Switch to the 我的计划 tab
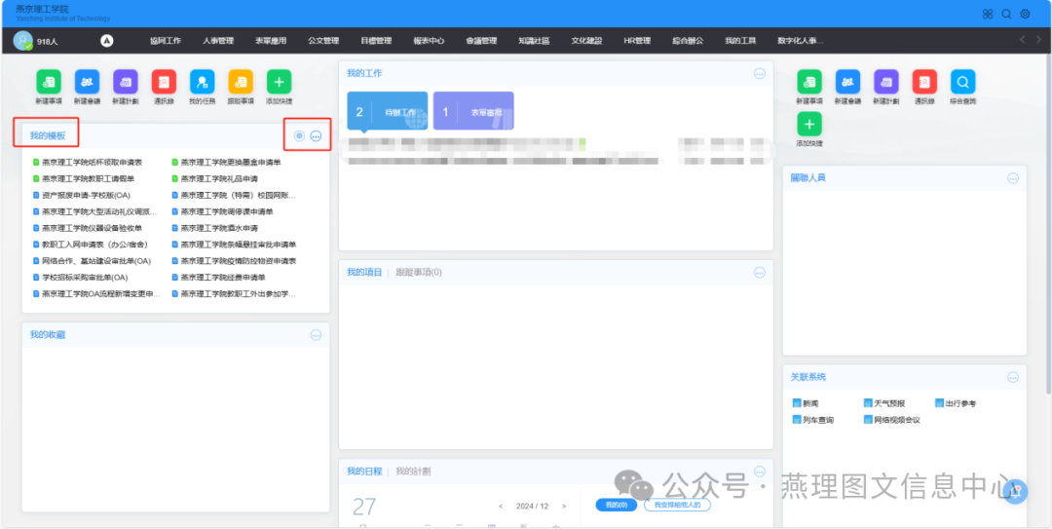Viewport: 1052px width, 529px height. (413, 472)
